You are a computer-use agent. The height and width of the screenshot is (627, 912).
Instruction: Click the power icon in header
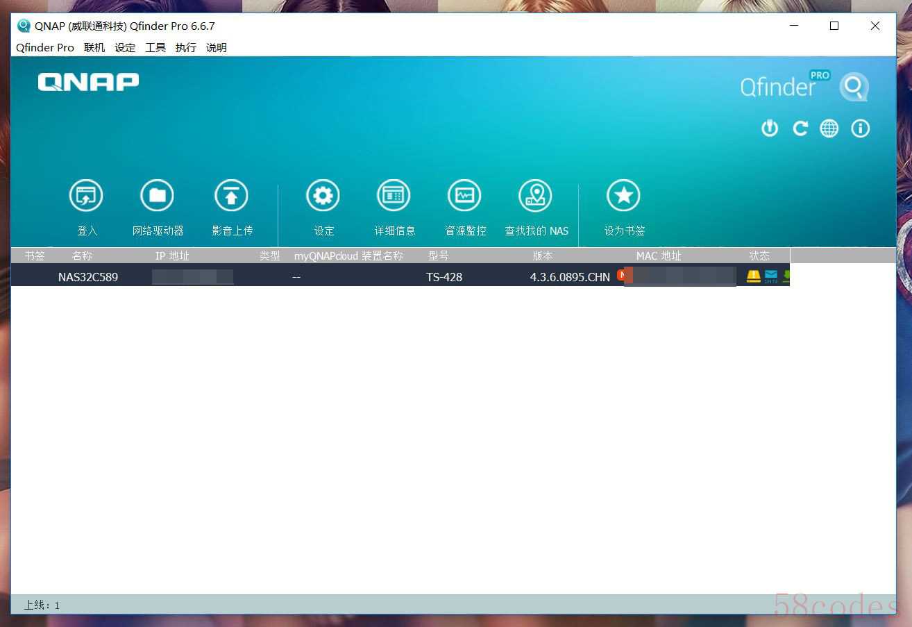(x=770, y=128)
